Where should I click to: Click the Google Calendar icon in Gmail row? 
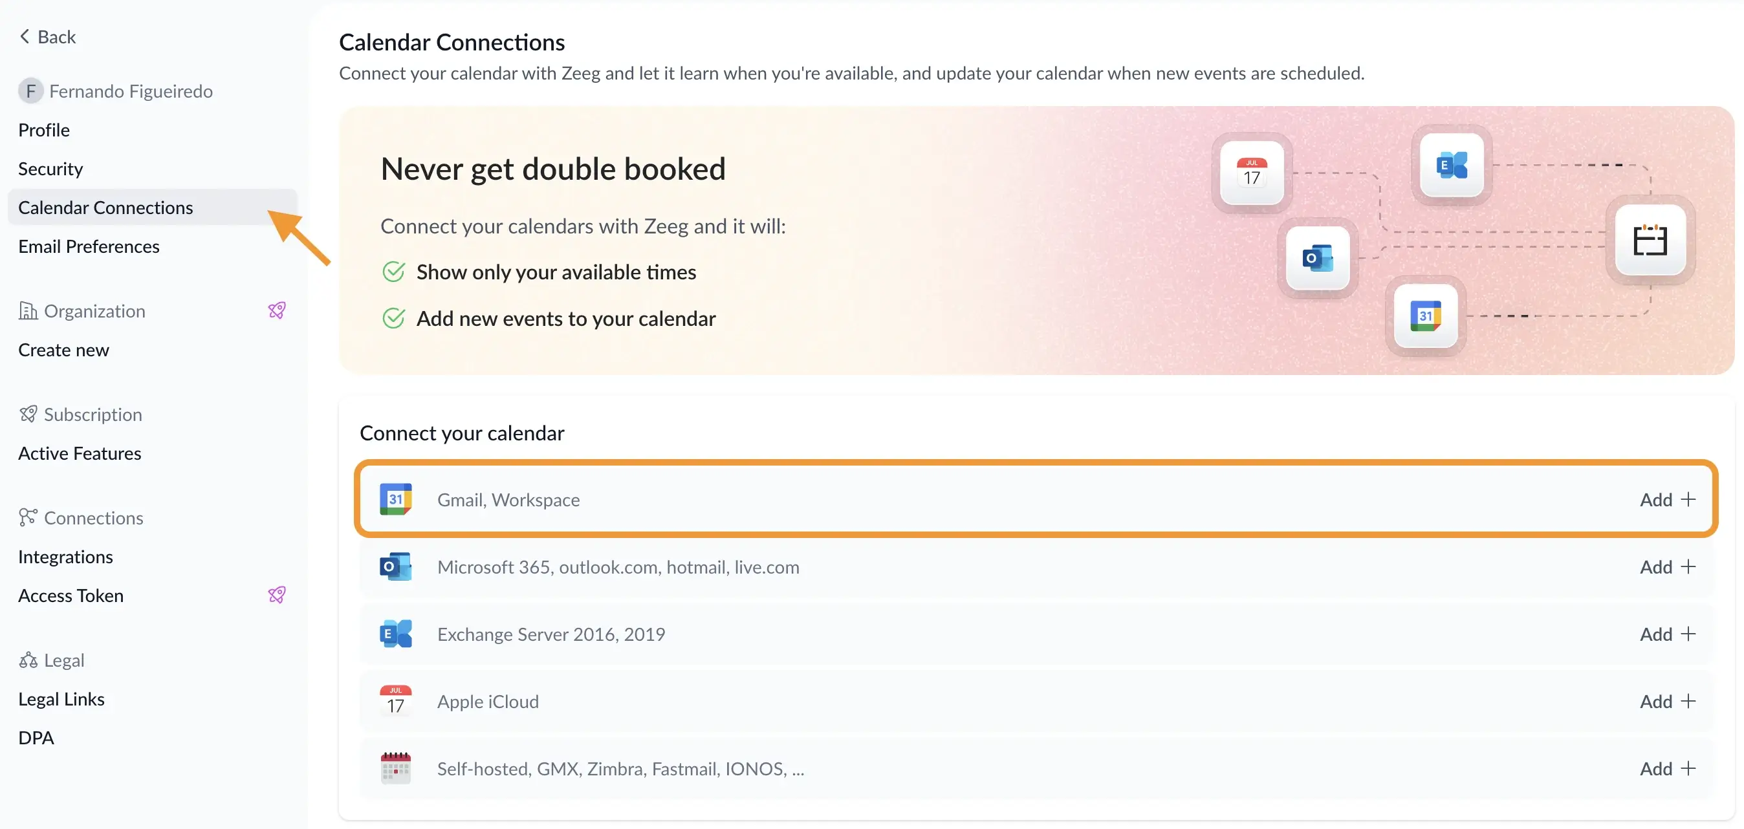(x=395, y=499)
